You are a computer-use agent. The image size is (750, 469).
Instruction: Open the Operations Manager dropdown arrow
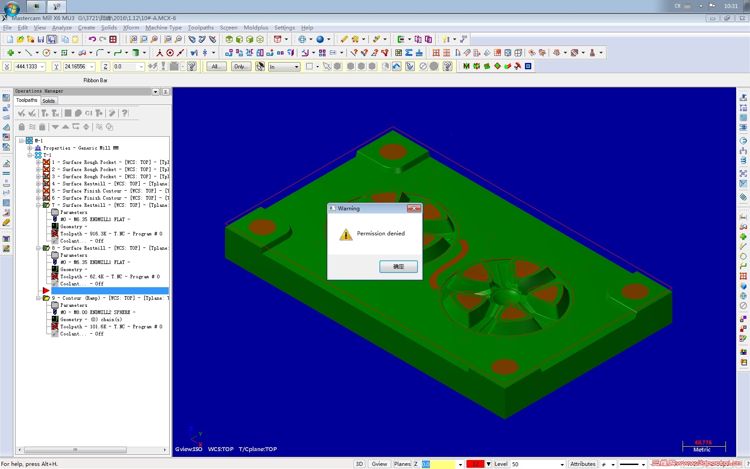click(x=155, y=92)
